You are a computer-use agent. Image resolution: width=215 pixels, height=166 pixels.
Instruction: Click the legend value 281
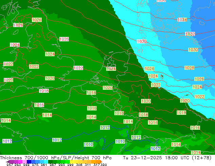pyautogui.click(x=44, y=165)
